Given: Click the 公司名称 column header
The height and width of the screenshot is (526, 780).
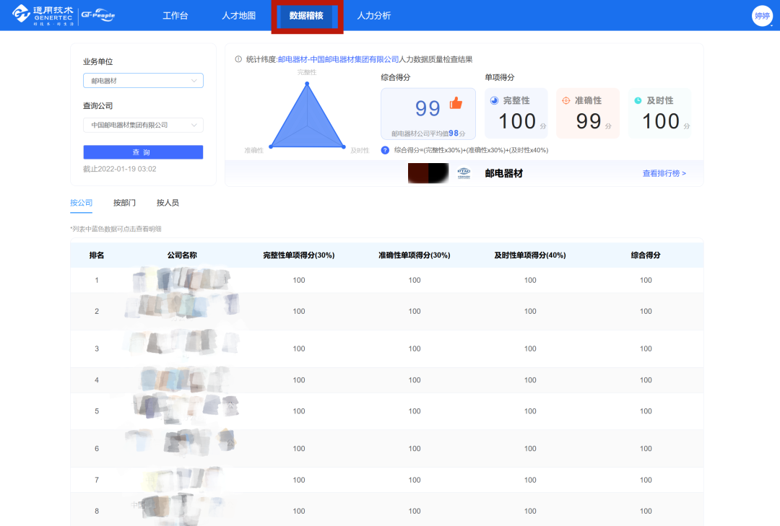Looking at the screenshot, I should pyautogui.click(x=182, y=255).
